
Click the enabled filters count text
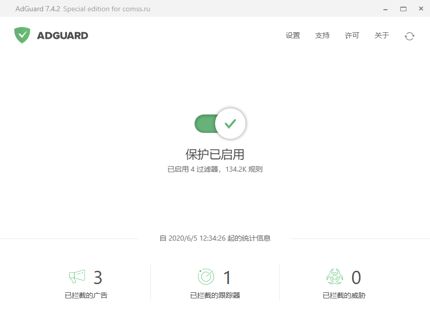[x=215, y=169]
